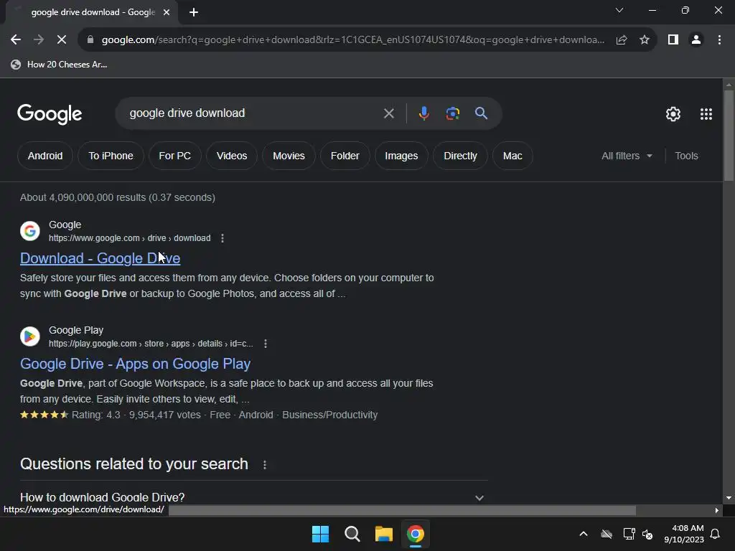This screenshot has width=735, height=551.
Task: Open the Windows Start menu
Action: point(321,534)
